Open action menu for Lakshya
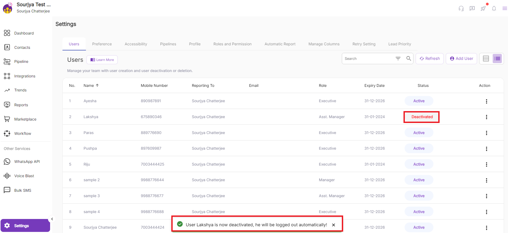 [486, 117]
